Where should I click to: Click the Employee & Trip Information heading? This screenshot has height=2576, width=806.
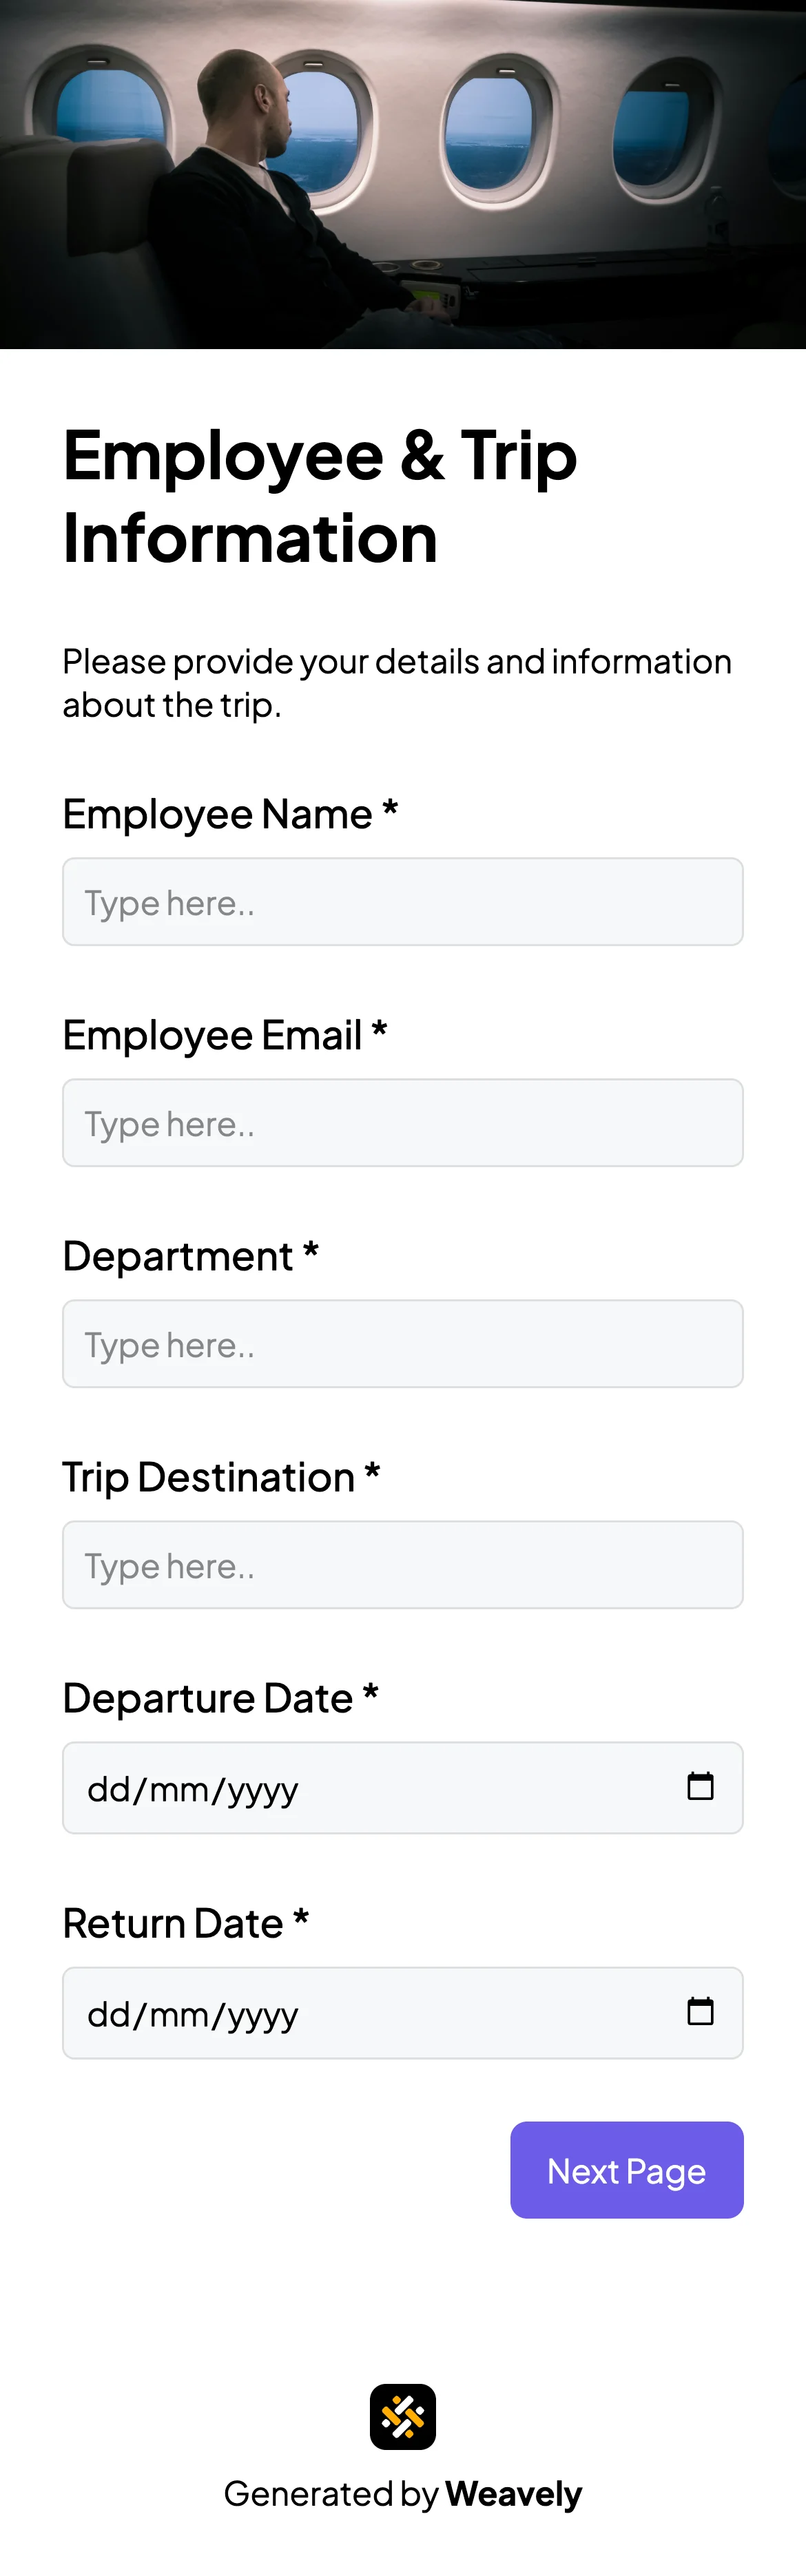click(x=320, y=496)
